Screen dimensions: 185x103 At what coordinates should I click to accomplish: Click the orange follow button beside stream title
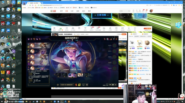124,34
